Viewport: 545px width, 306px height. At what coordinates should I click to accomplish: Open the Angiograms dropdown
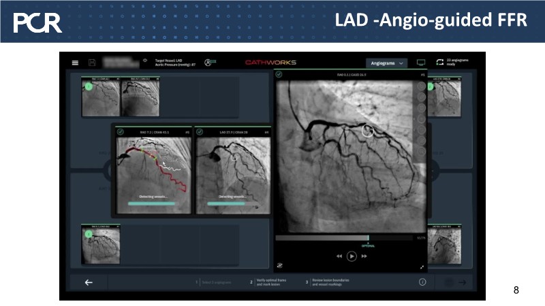click(386, 63)
